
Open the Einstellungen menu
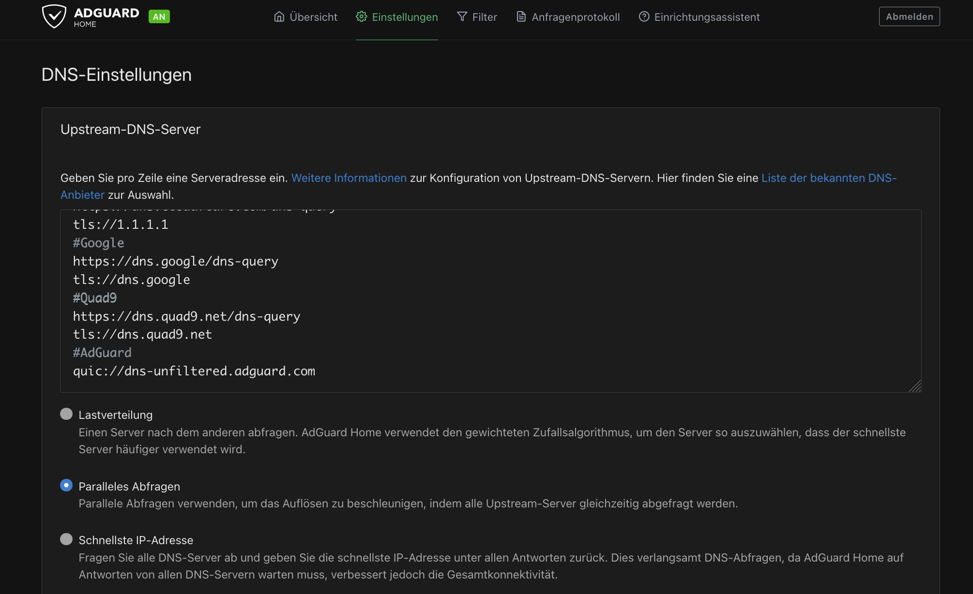pos(404,17)
